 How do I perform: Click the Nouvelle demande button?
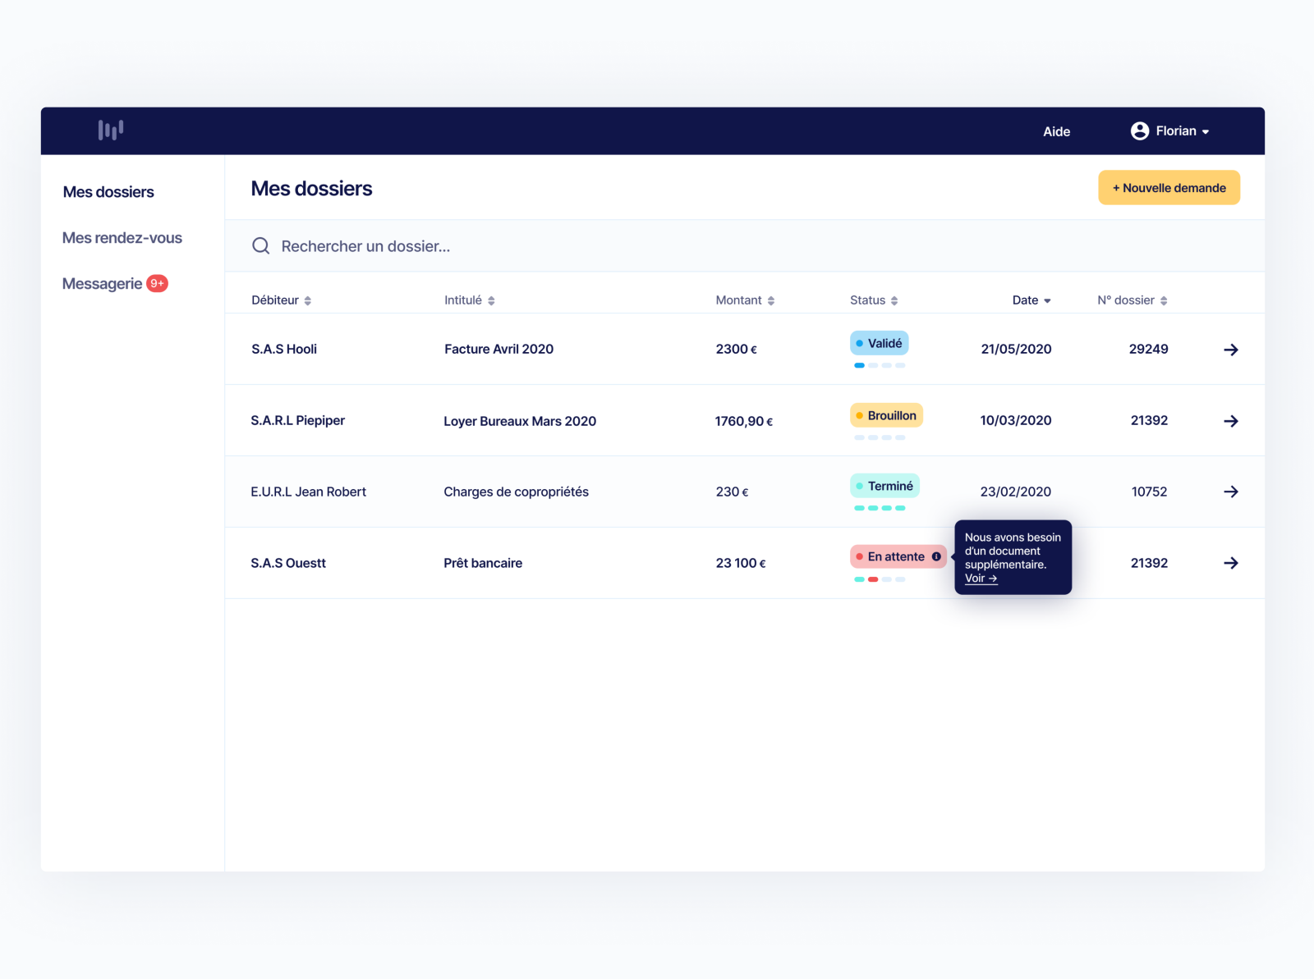(1169, 187)
